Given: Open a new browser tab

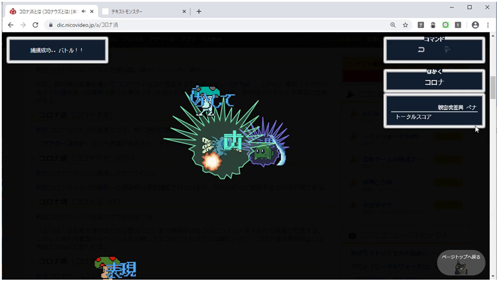Looking at the screenshot, I should click(x=199, y=12).
